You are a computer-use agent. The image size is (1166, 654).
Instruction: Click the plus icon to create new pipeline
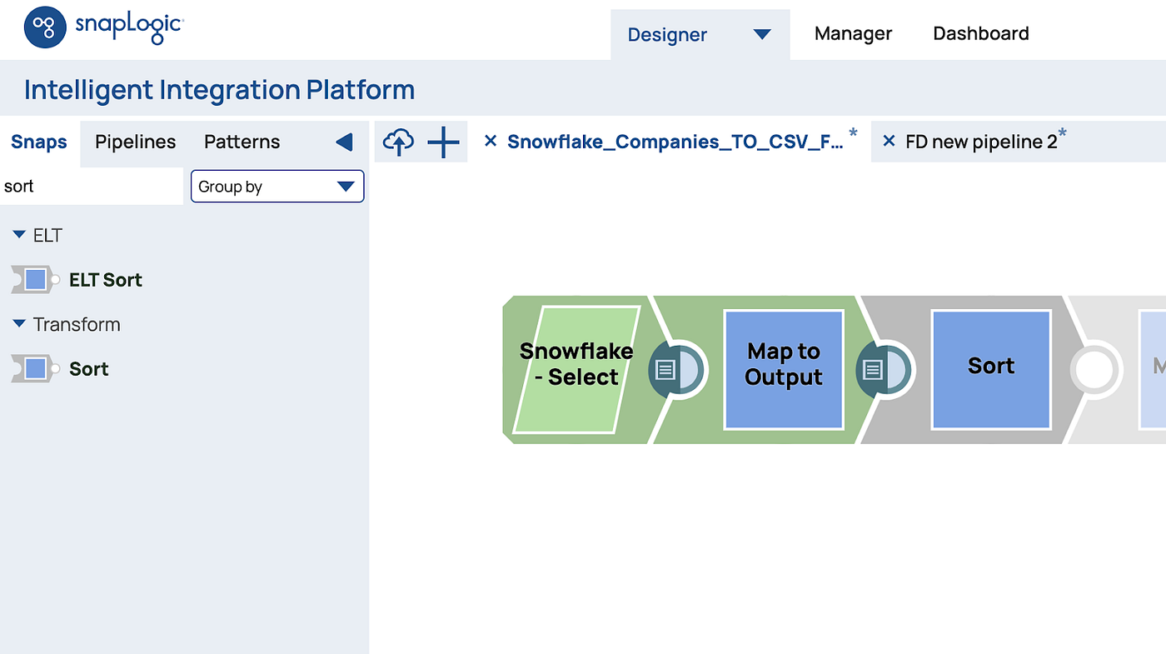coord(443,142)
